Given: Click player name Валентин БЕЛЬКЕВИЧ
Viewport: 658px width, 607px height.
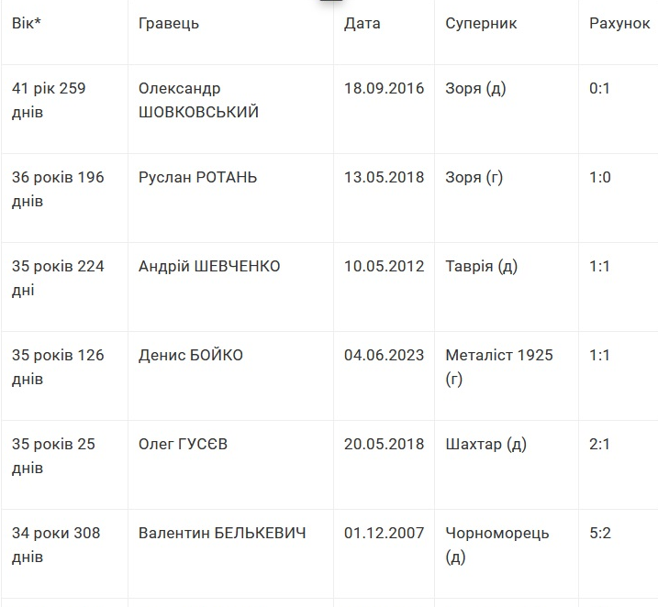Looking at the screenshot, I should (x=222, y=534).
